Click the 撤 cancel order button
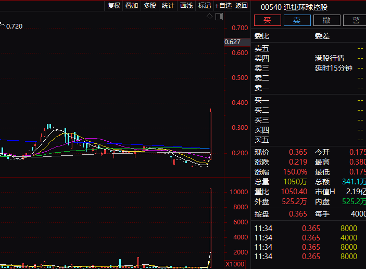The height and width of the screenshot is (269, 366). point(326,20)
